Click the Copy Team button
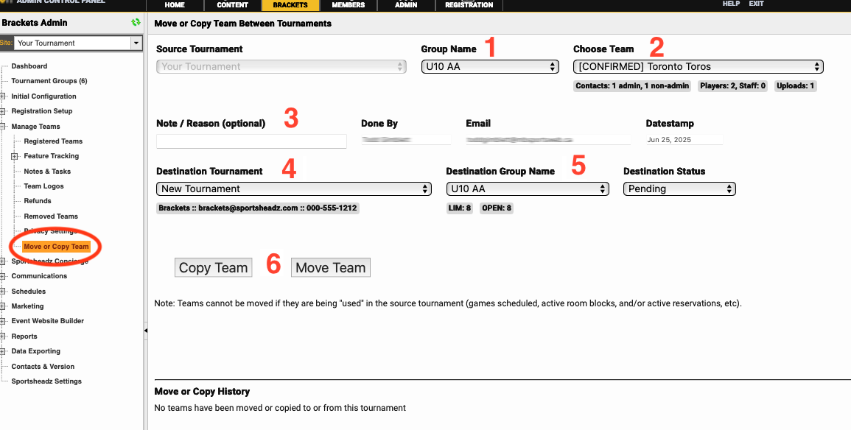Viewport: 851px width, 430px height. (x=213, y=267)
